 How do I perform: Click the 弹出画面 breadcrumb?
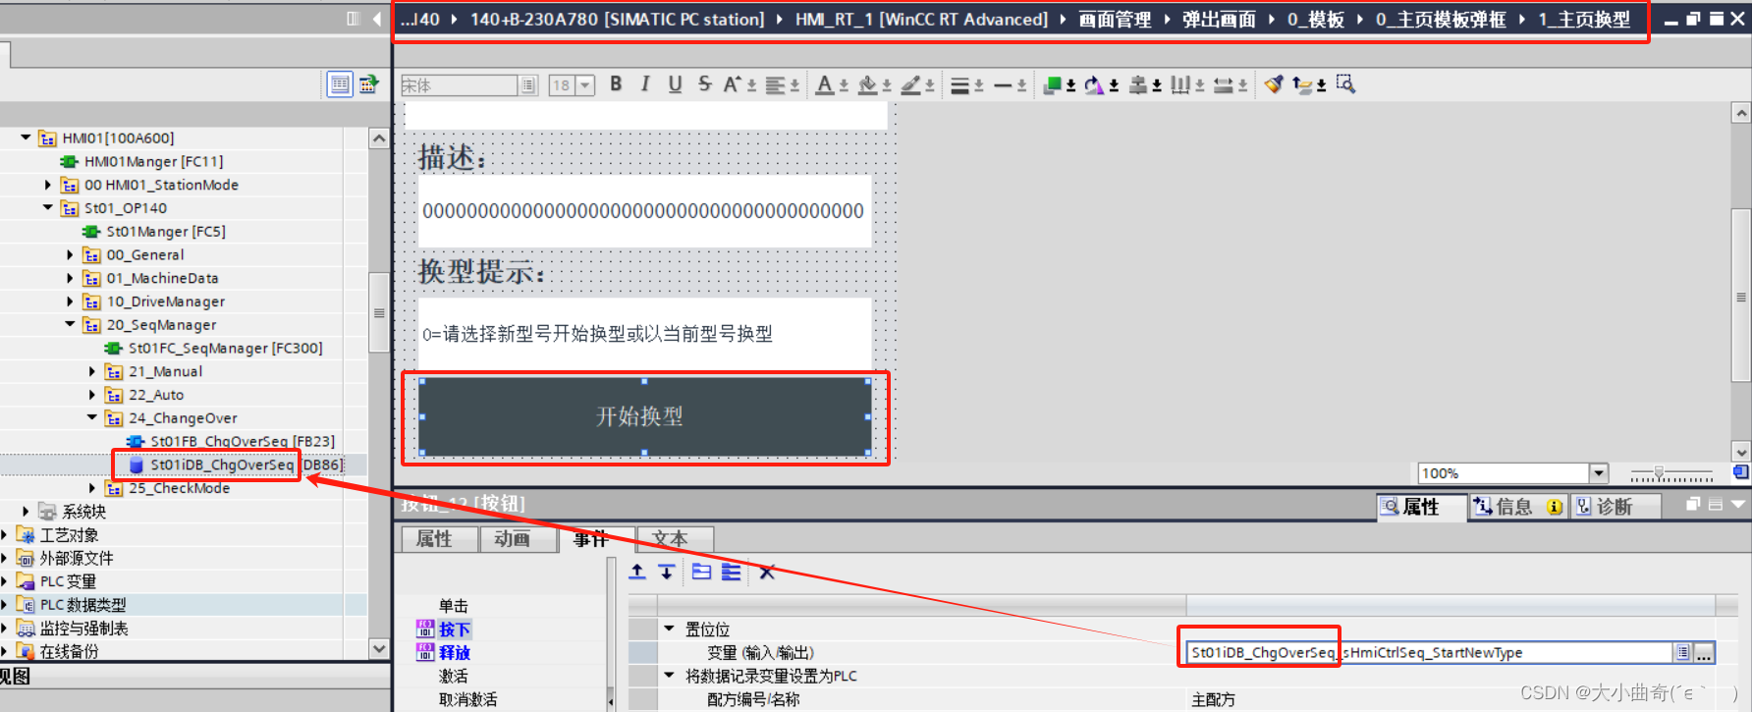coord(1219,20)
